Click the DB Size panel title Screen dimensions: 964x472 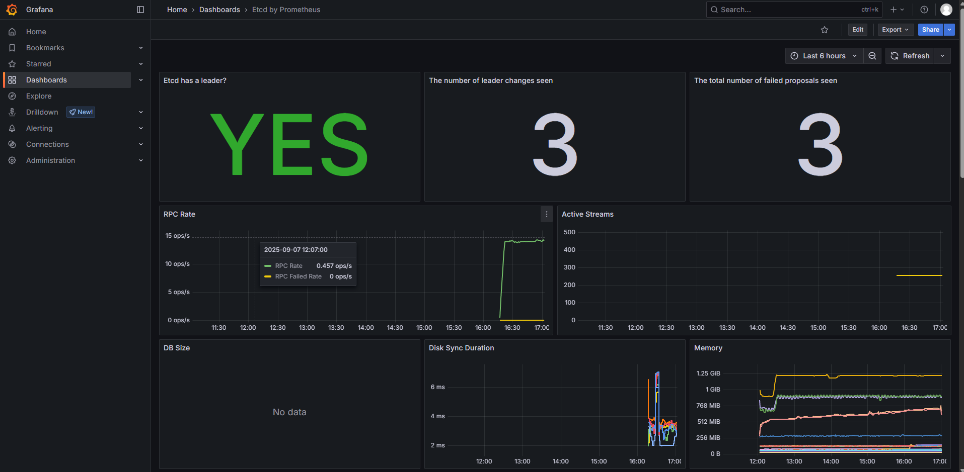(177, 348)
